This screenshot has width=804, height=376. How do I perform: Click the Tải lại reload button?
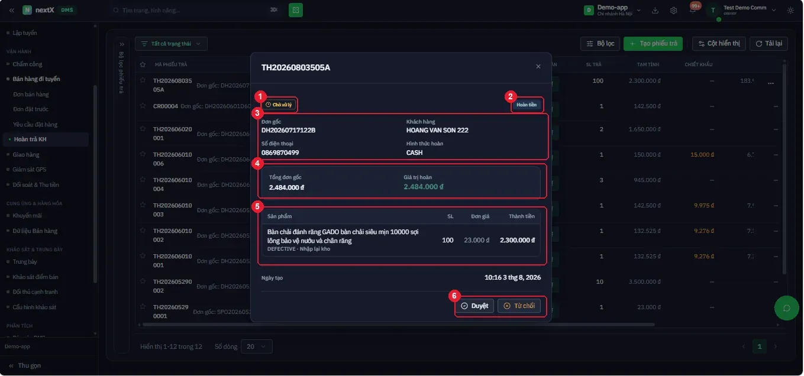pos(769,44)
